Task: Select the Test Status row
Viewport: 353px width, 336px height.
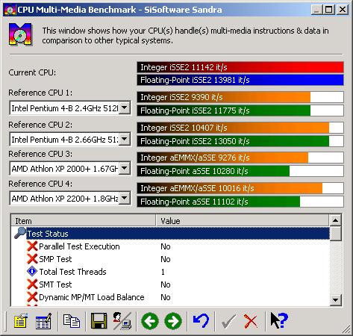Action: pyautogui.click(x=178, y=234)
